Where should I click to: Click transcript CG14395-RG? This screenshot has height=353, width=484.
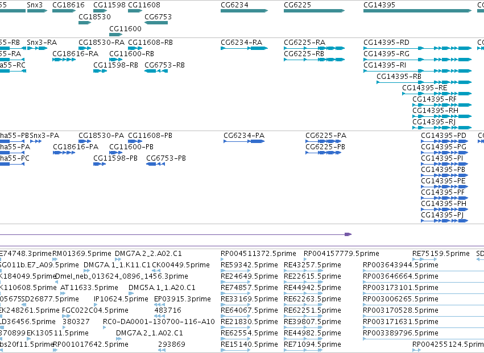(417, 60)
